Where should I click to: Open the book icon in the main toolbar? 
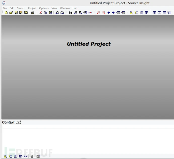coord(141,13)
